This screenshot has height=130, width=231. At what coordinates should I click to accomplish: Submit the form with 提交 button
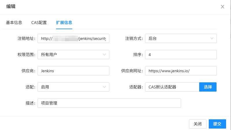[x=217, y=124]
